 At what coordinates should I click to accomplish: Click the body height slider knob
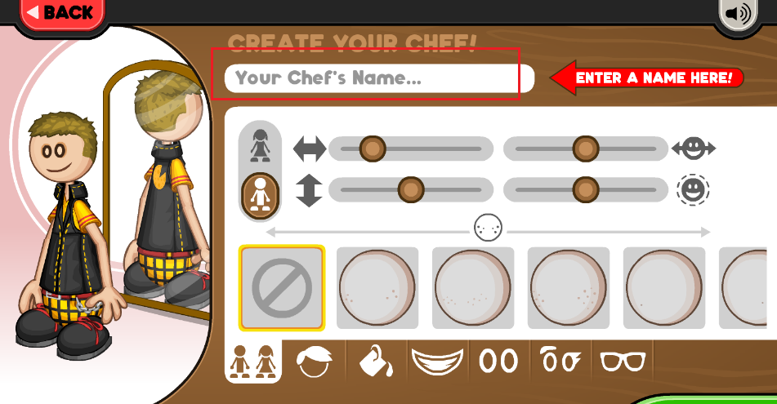pos(411,189)
